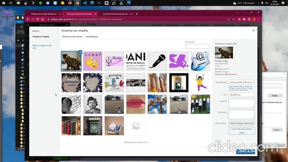Click Modifier button in right background window
Image resolution: width=288 pixels, height=162 pixels.
(275, 95)
